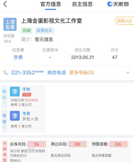
Task: Tap the phone handset icon
Action: point(6,72)
